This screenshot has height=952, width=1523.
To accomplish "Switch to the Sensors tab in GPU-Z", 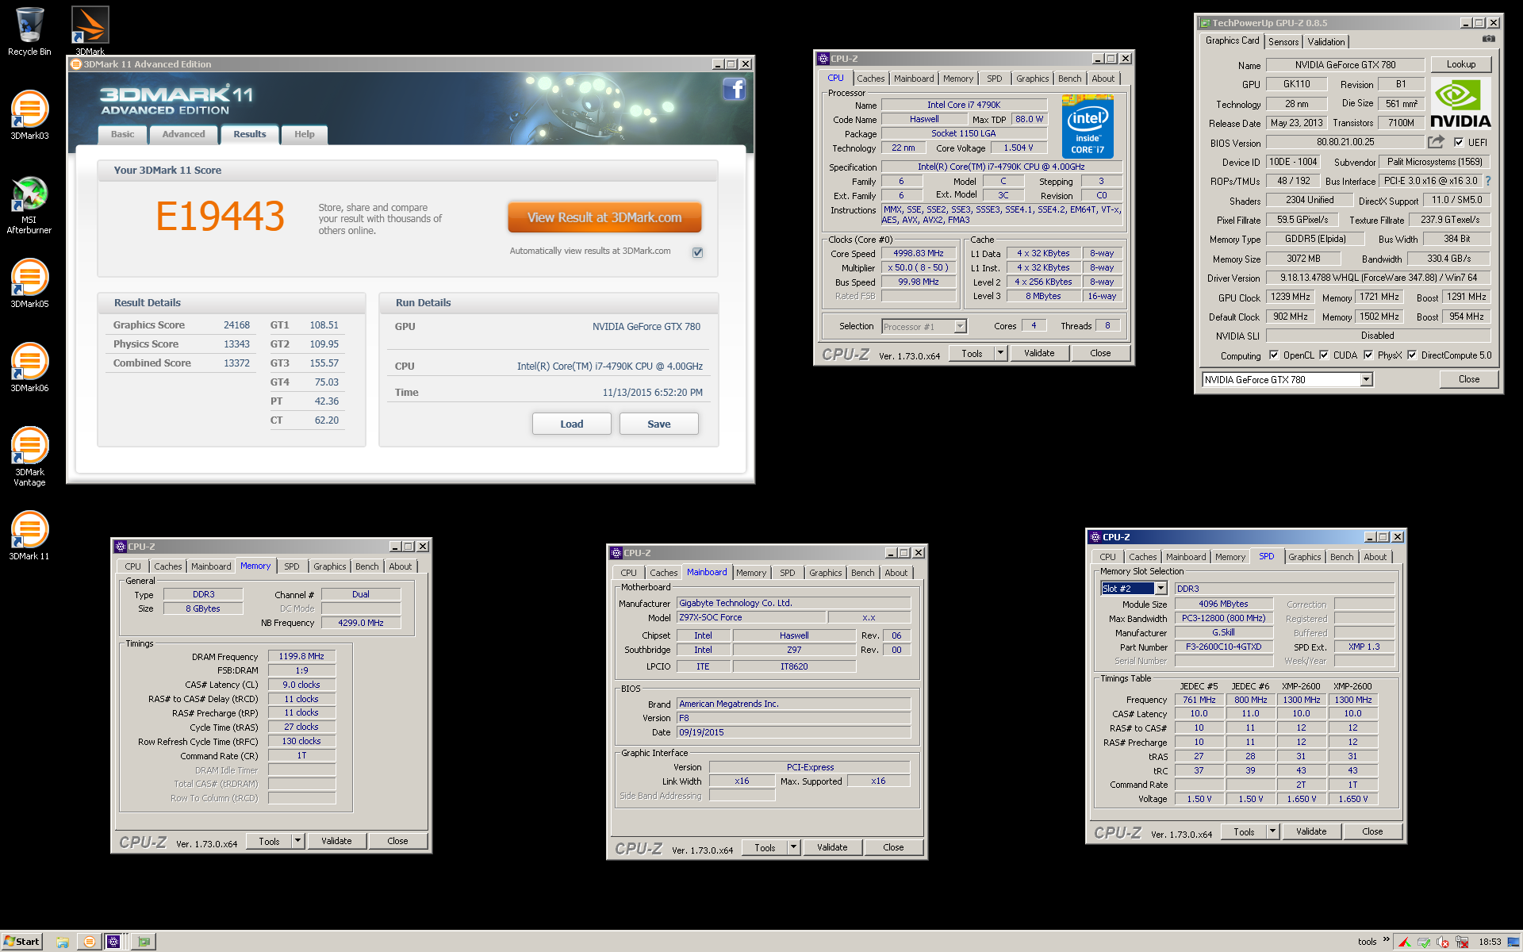I will pyautogui.click(x=1283, y=42).
